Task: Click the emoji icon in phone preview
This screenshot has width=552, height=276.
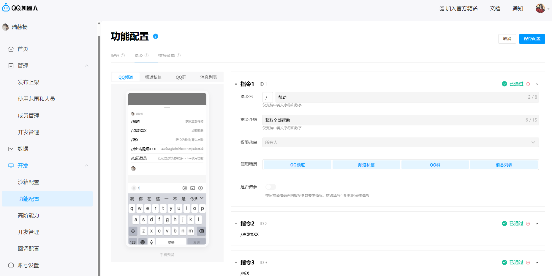Action: click(185, 188)
